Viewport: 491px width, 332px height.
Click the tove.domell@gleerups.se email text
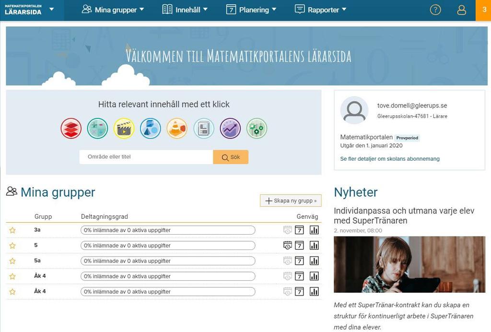pos(412,106)
